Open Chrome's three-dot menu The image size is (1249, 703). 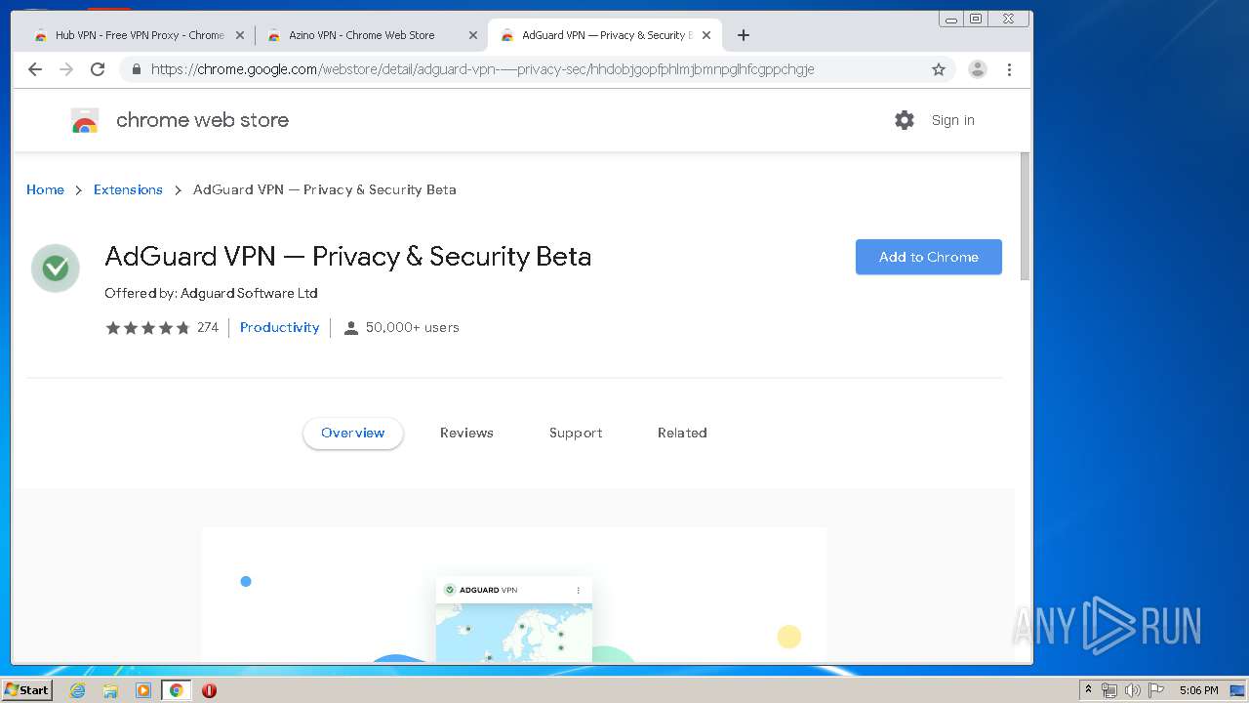[1009, 69]
